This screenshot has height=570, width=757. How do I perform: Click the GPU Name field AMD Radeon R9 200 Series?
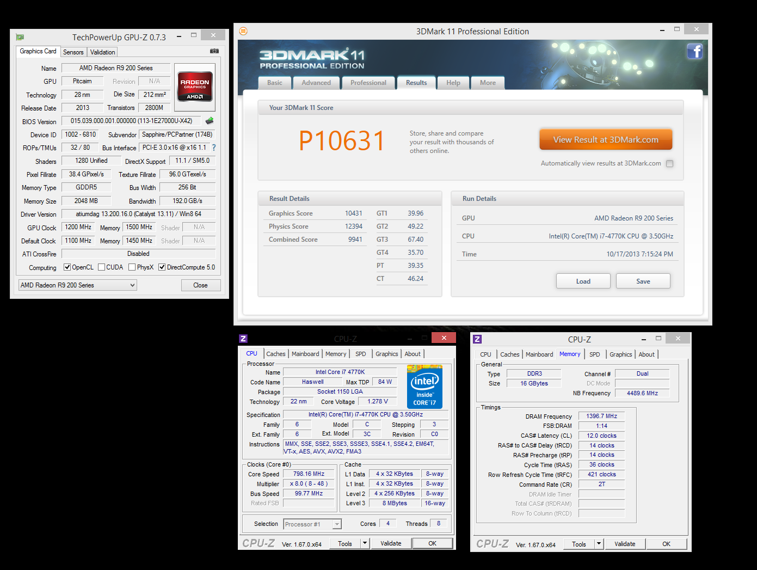pos(116,68)
